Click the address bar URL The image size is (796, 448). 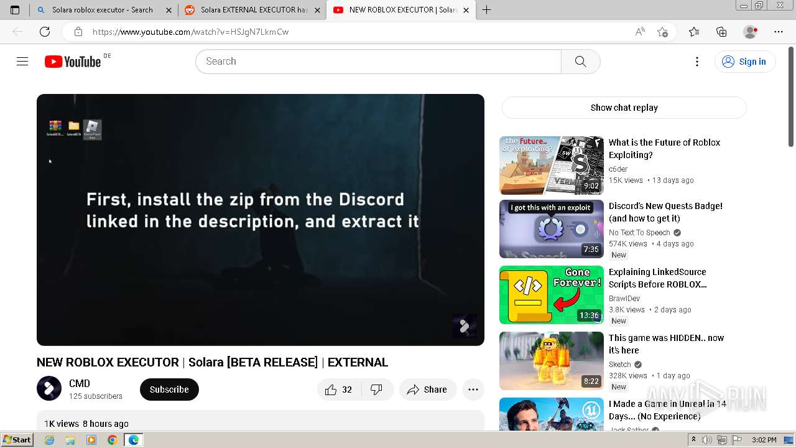tap(190, 32)
